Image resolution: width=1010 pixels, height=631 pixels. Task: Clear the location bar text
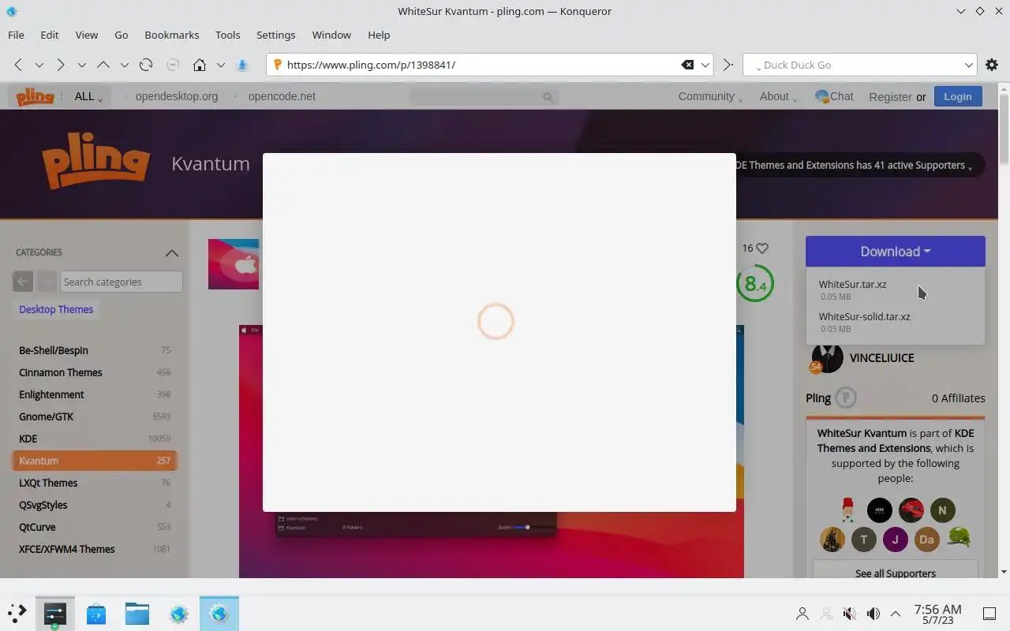coord(687,65)
